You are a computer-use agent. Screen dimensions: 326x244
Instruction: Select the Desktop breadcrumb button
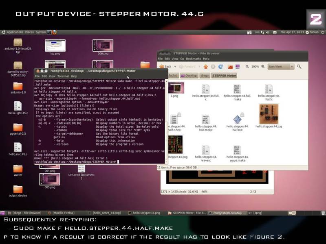tap(189, 76)
